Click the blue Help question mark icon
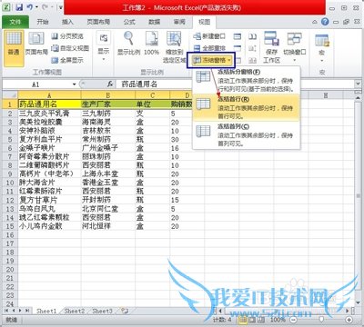This screenshot has height=327, width=364. click(325, 22)
